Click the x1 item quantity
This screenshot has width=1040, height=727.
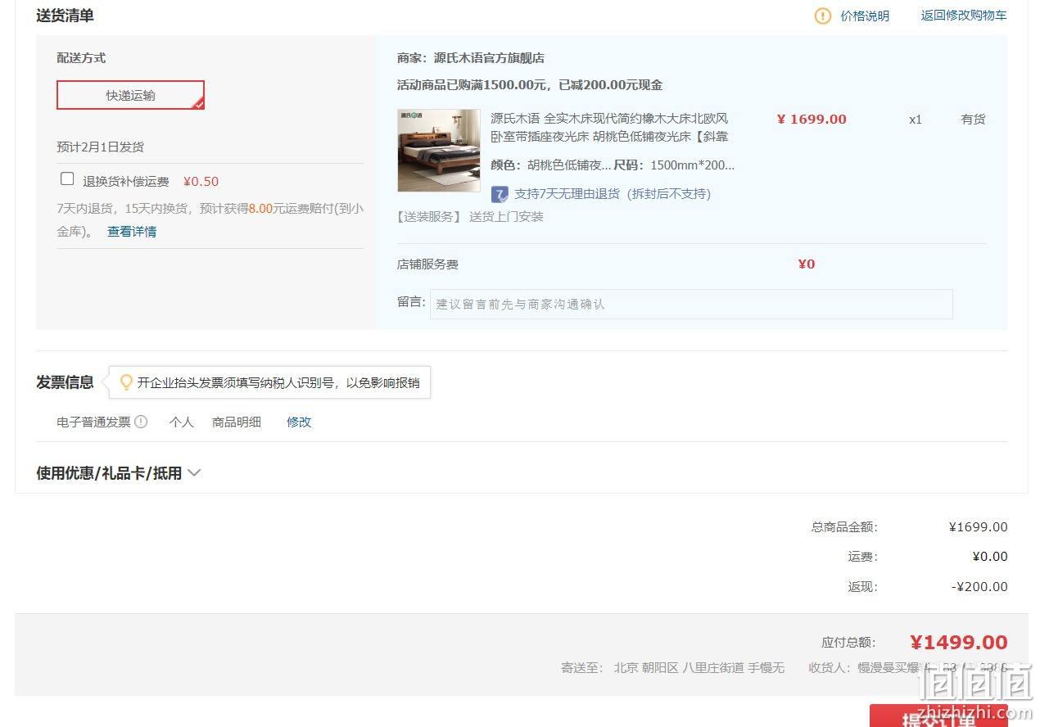tap(916, 120)
